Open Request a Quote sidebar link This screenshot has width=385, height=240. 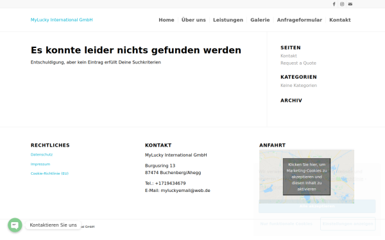point(298,63)
